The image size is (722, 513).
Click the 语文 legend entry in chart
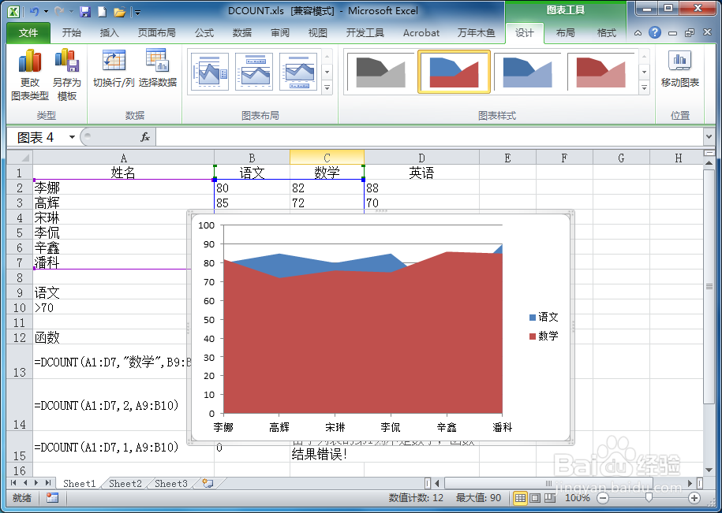pyautogui.click(x=544, y=317)
